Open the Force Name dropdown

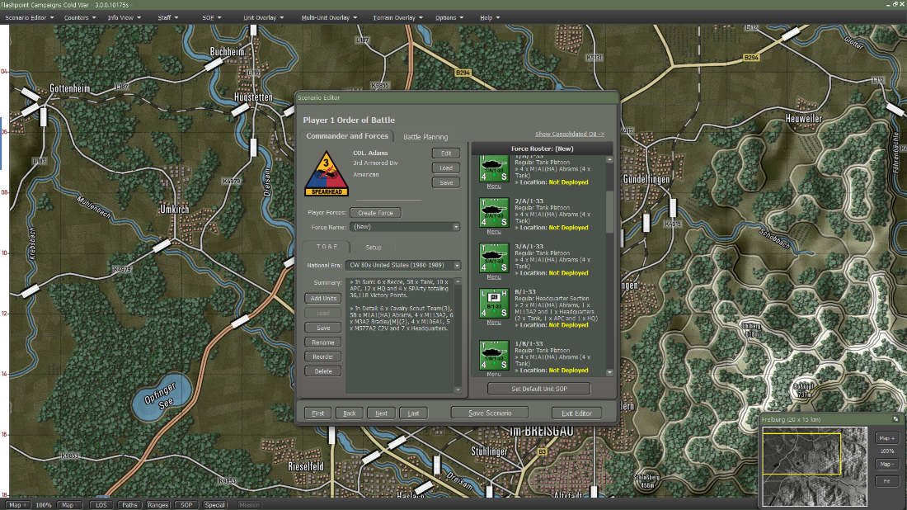405,227
